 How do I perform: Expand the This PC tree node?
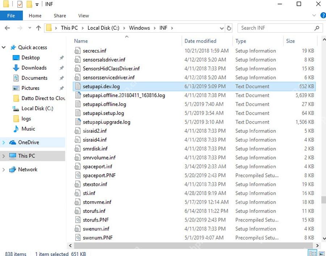point(4,156)
